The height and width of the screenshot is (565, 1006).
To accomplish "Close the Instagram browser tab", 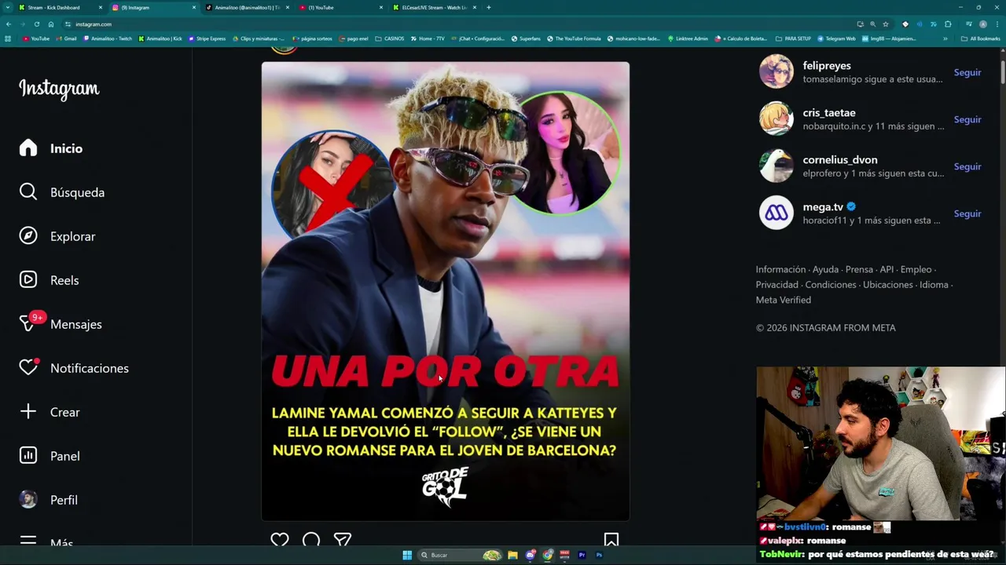I will (x=193, y=7).
